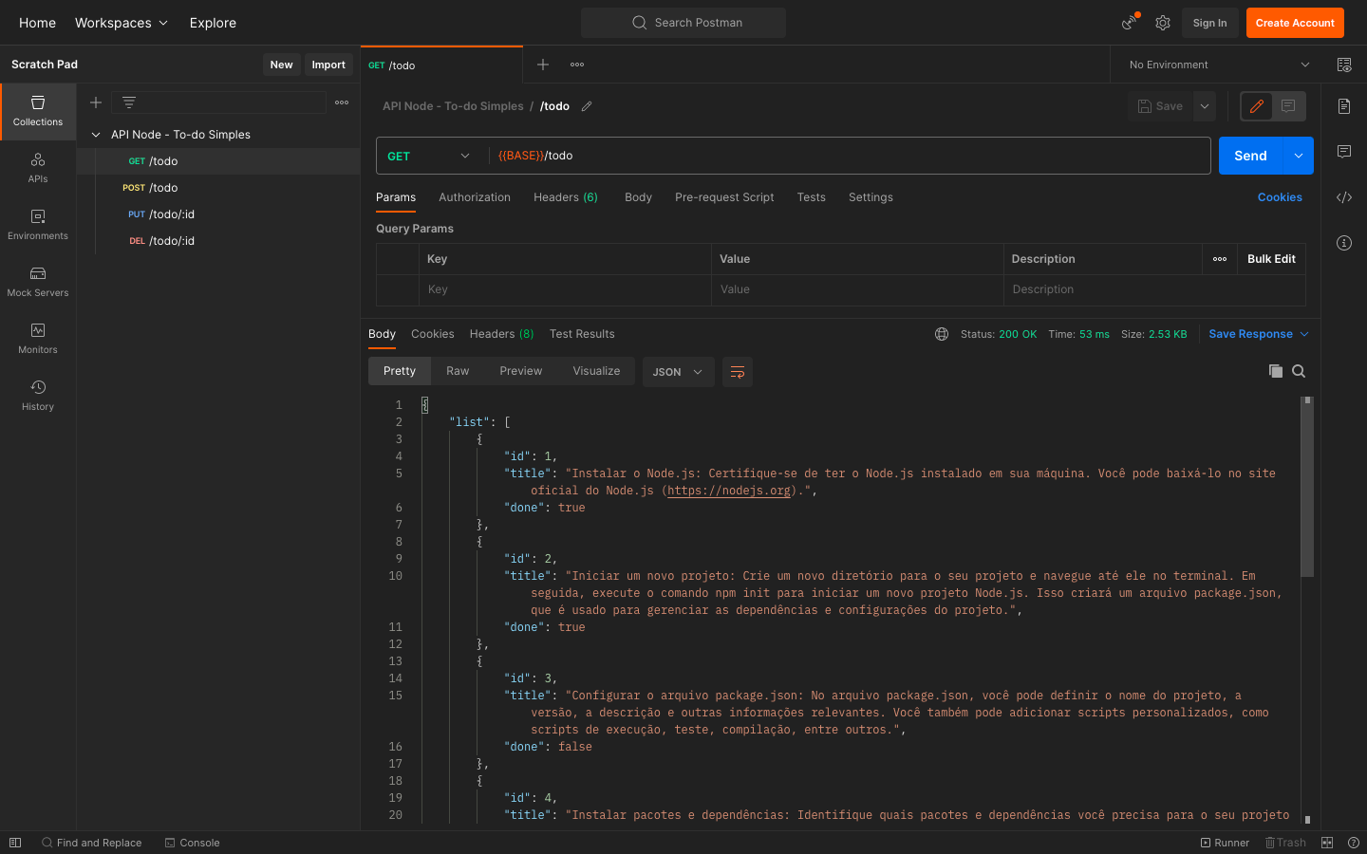
Task: Switch to build mode pencil icon
Action: pos(1257,106)
